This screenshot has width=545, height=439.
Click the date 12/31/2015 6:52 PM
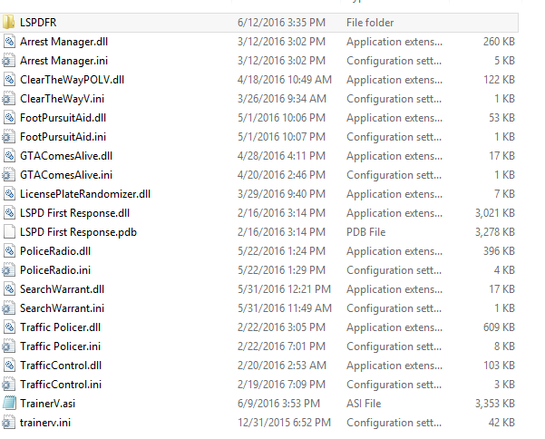(285, 423)
